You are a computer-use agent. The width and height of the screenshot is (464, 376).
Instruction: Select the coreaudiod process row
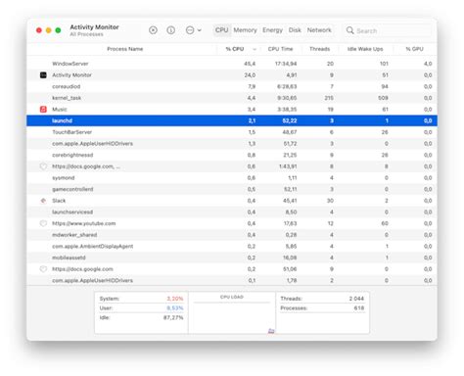(x=232, y=86)
